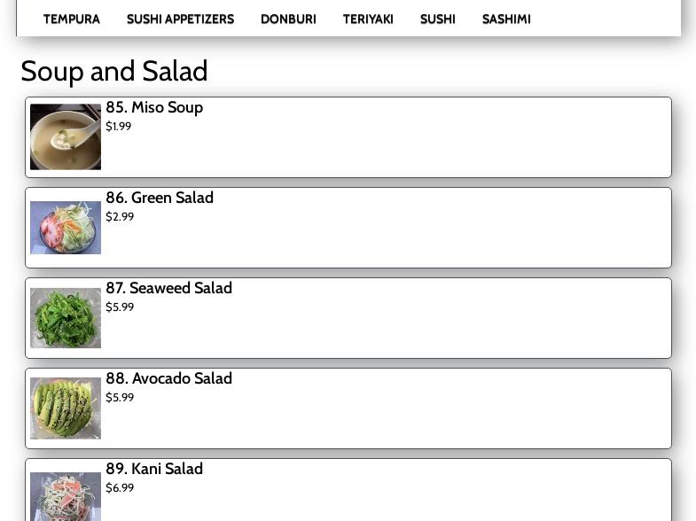Screen dimensions: 696x521
Task: Click the $6.99 Kani Salad price
Action: tap(120, 488)
